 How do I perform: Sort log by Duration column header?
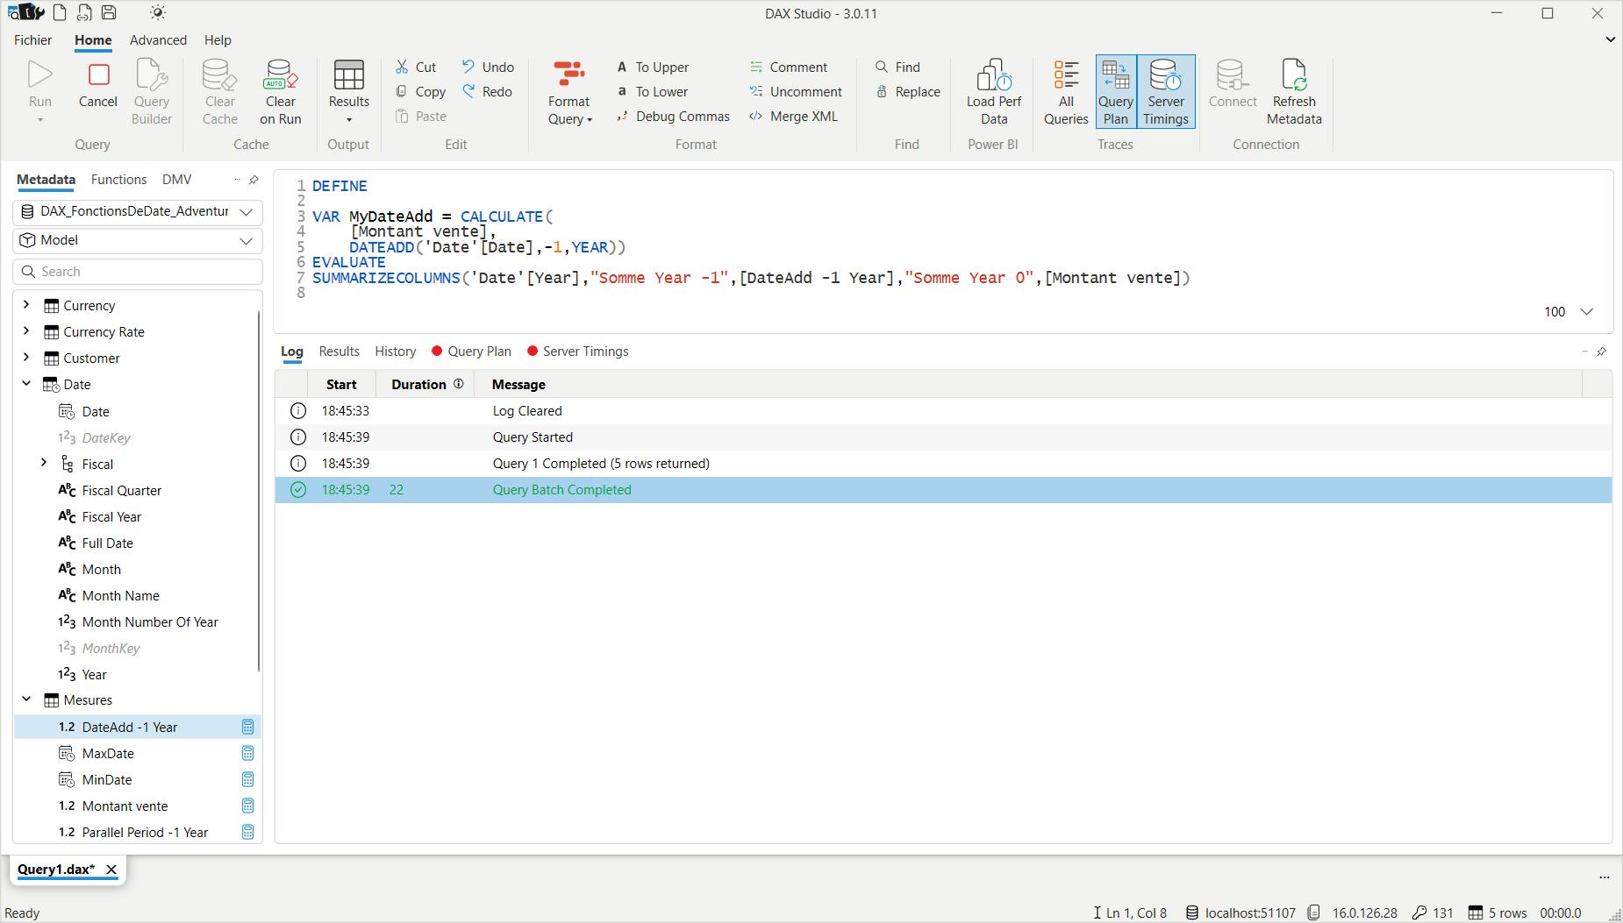[425, 384]
